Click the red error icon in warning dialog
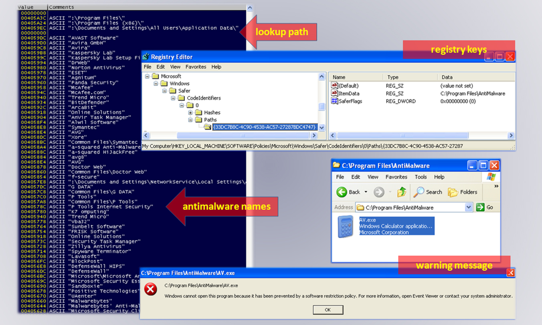This screenshot has width=542, height=325. (x=151, y=289)
